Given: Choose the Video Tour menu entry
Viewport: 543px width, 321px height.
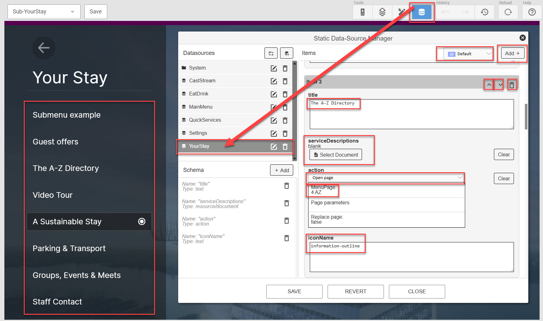Looking at the screenshot, I should 53,195.
